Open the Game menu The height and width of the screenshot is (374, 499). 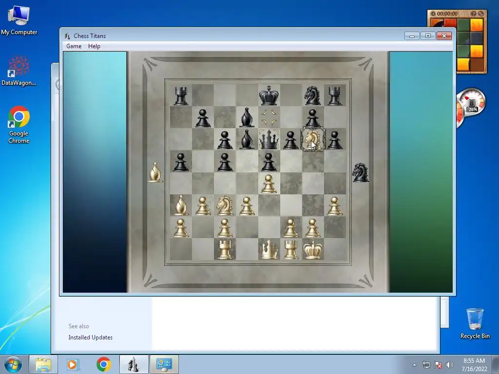pyautogui.click(x=74, y=46)
